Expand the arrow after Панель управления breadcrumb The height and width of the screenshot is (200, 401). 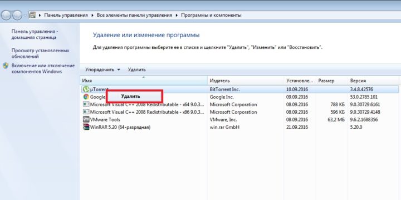[92, 16]
